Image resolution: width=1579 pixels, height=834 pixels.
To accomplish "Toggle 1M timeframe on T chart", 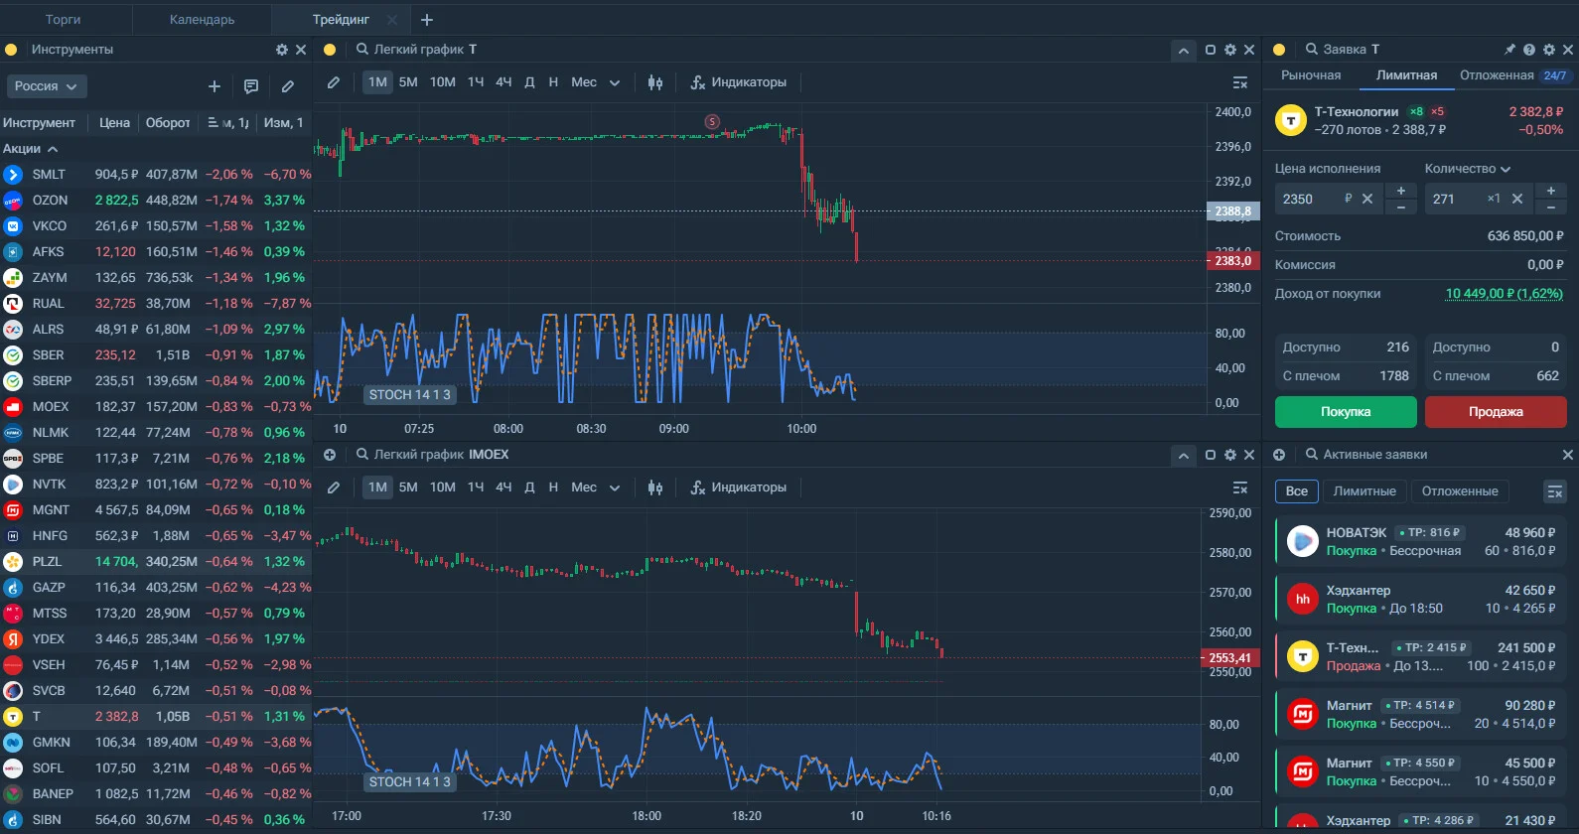I will click(377, 82).
